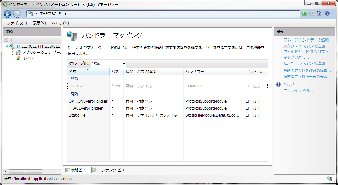Click the home icon in toolbar
Viewport: 338px width, 185px height.
coord(319,13)
